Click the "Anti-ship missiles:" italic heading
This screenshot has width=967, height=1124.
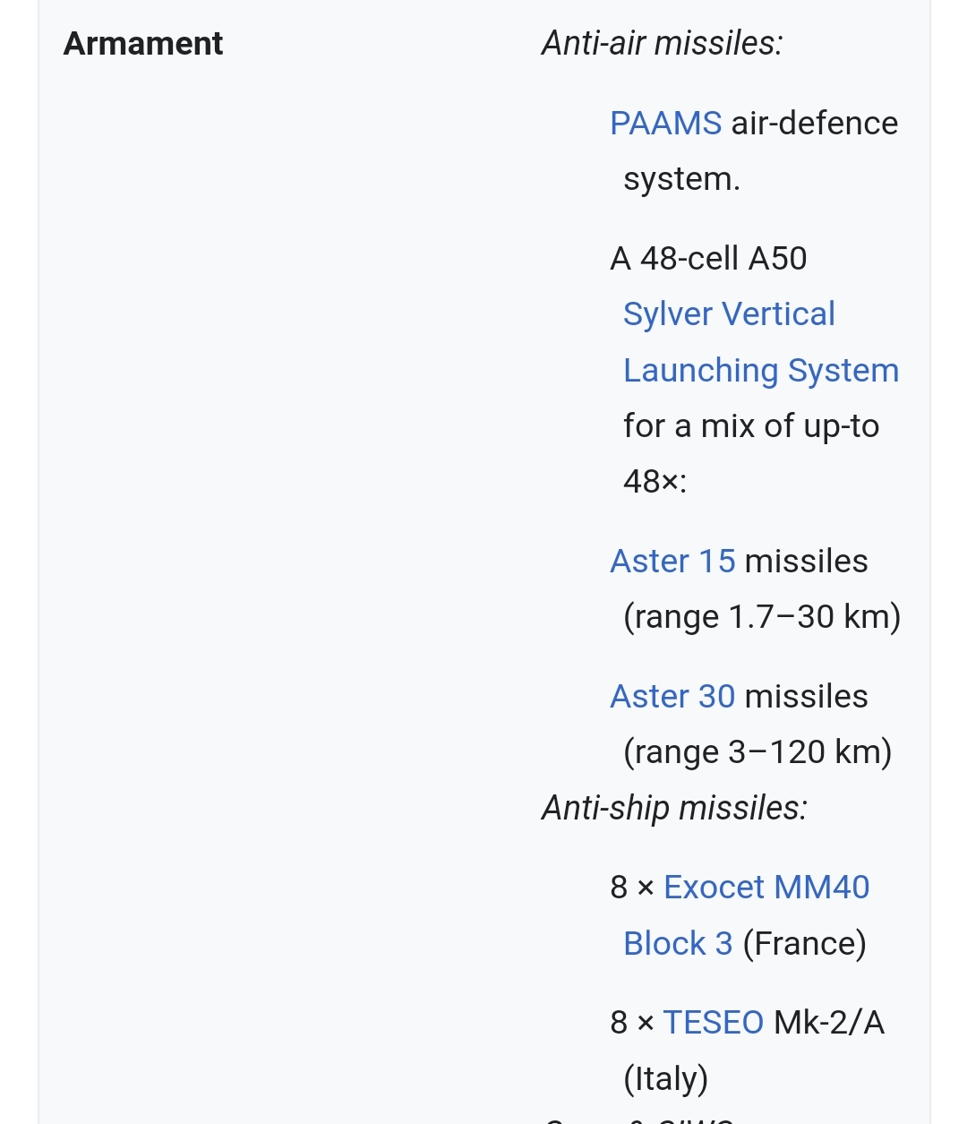(x=674, y=809)
